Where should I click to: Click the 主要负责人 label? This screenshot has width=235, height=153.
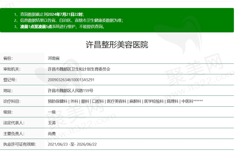tap(14, 134)
